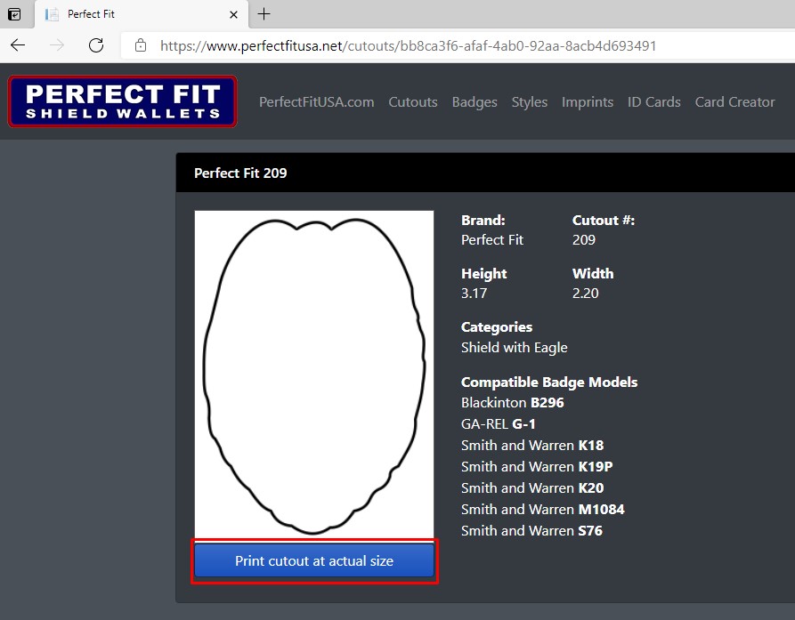
Task: Select the Perfect Fit browser tab
Action: pyautogui.click(x=134, y=14)
